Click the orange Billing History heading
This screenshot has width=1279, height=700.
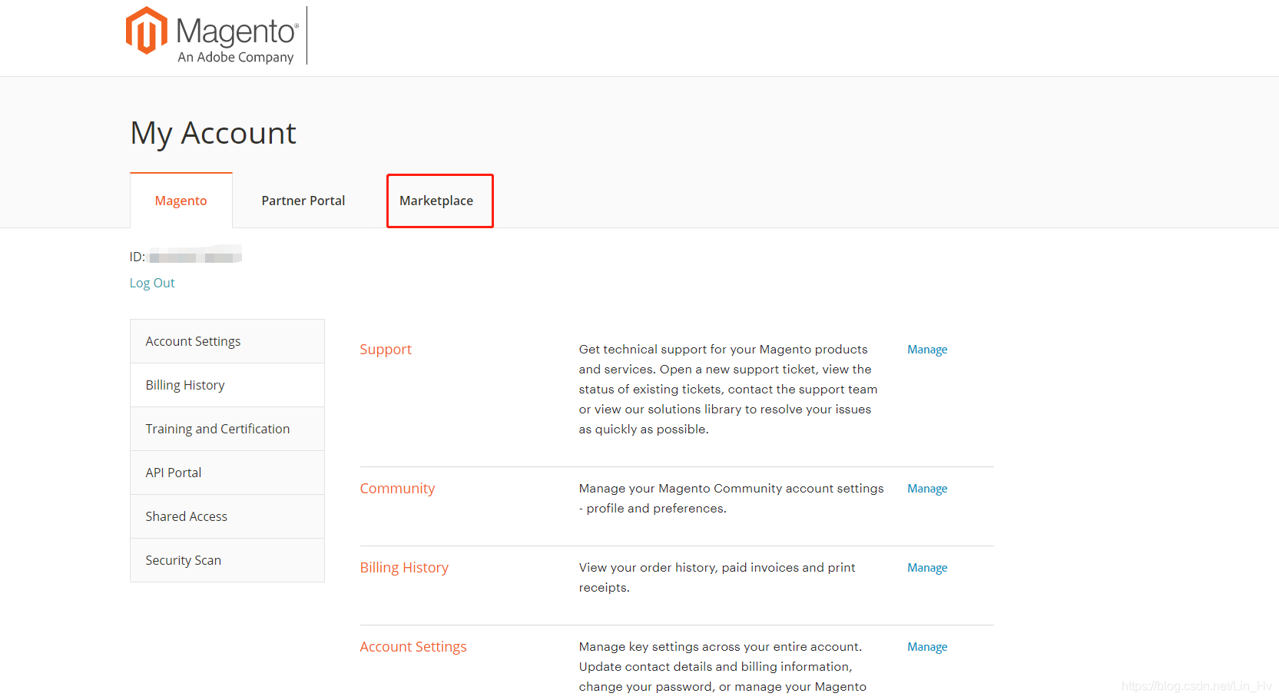(x=404, y=568)
